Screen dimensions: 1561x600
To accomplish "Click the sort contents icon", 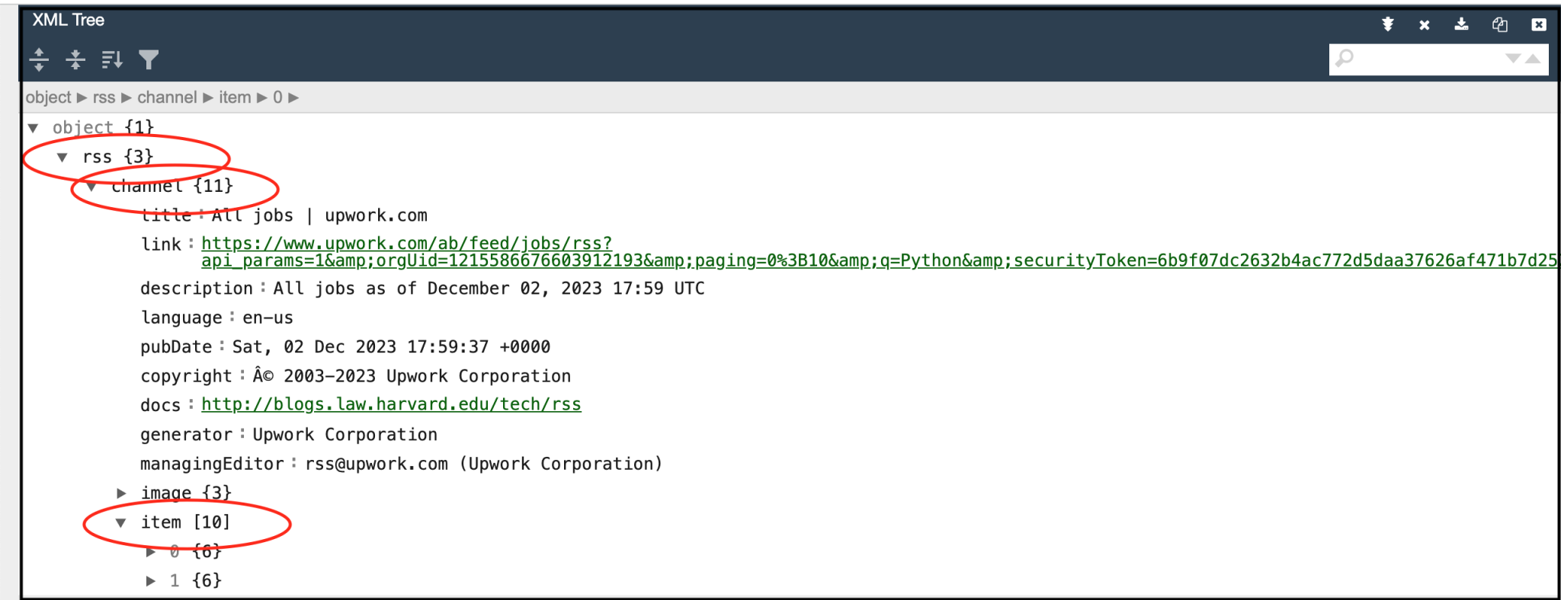I will coord(112,59).
